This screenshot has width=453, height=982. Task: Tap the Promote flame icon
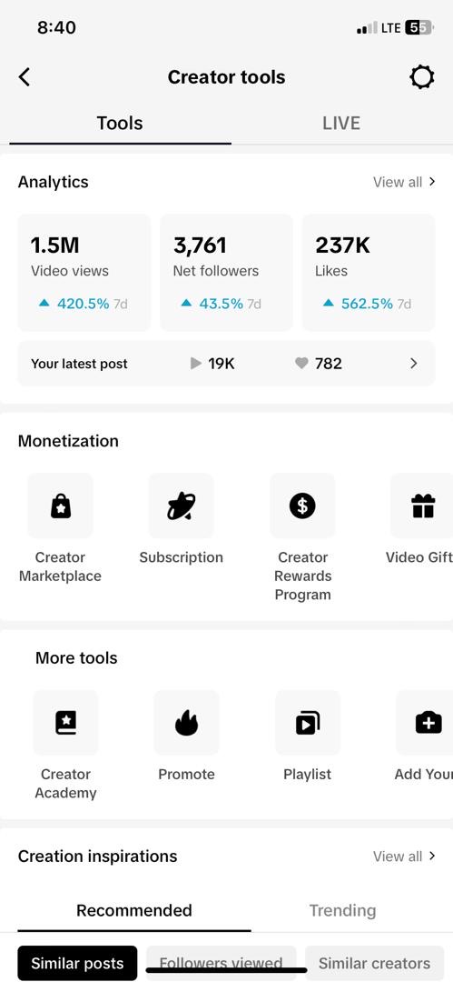click(186, 723)
